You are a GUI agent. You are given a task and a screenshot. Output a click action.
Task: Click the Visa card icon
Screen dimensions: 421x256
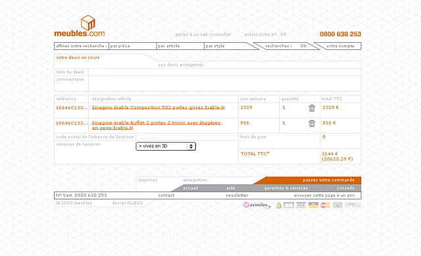[x=301, y=205]
